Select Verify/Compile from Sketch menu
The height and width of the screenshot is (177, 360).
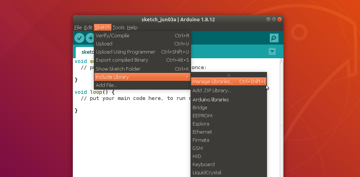142,36
